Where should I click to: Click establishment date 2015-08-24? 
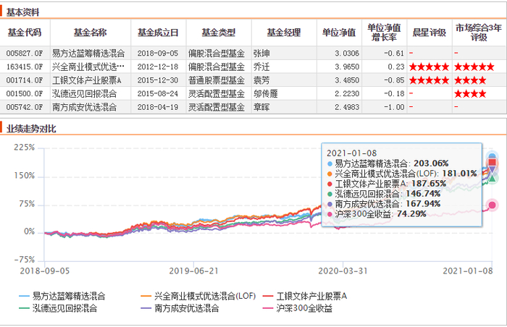tap(158, 94)
